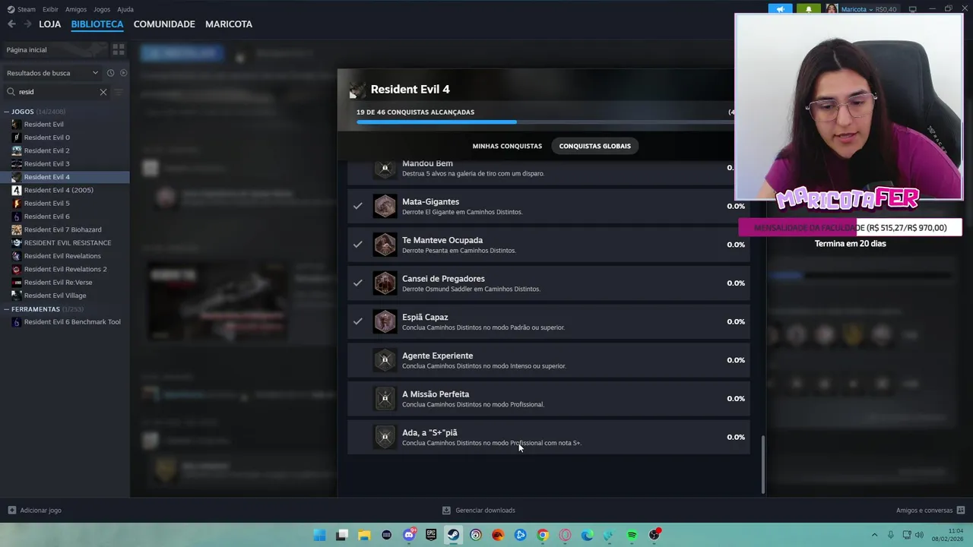973x547 pixels.
Task: Click the Espiã Capaz achievement icon
Action: [x=385, y=321]
